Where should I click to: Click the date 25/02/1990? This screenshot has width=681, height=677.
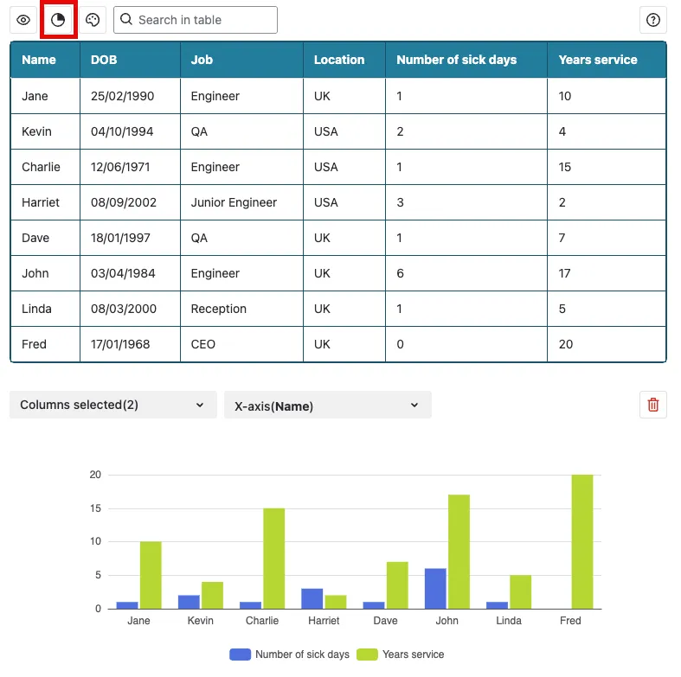(122, 96)
